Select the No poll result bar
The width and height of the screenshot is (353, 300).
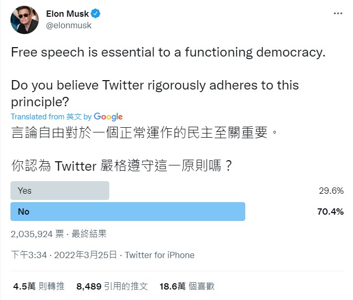click(x=128, y=212)
